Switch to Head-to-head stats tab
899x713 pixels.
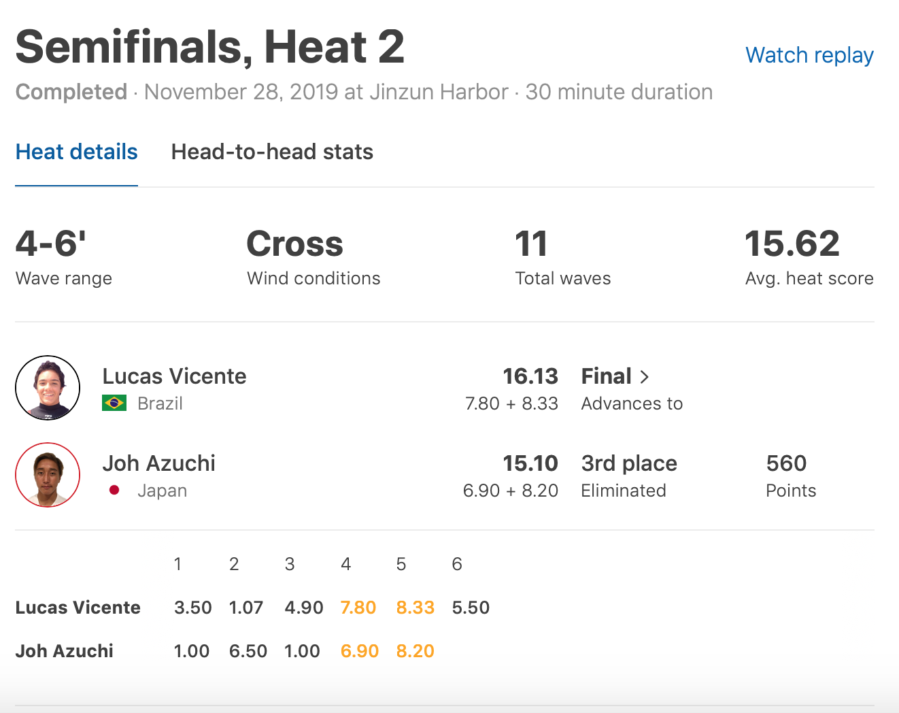272,152
